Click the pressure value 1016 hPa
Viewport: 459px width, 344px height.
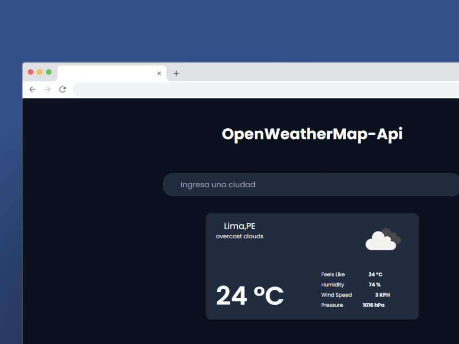pos(373,305)
